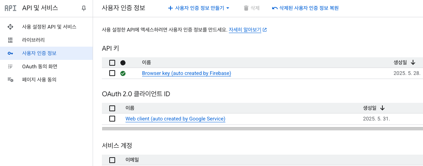423x166 pixels.
Task: Click the 라이브러리 grid icon in sidebar
Action: tap(10, 40)
